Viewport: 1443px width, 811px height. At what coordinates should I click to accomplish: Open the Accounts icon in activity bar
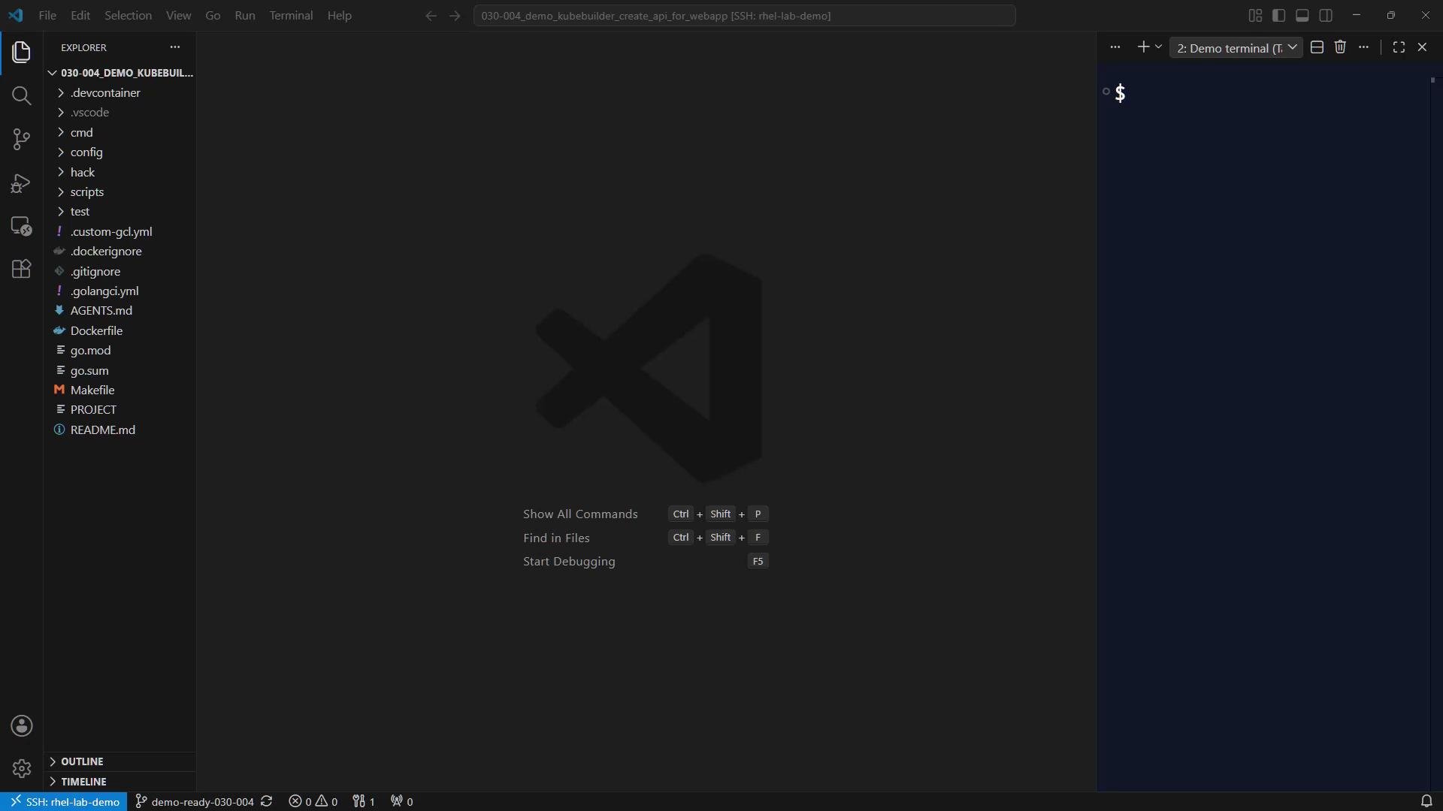pyautogui.click(x=21, y=725)
